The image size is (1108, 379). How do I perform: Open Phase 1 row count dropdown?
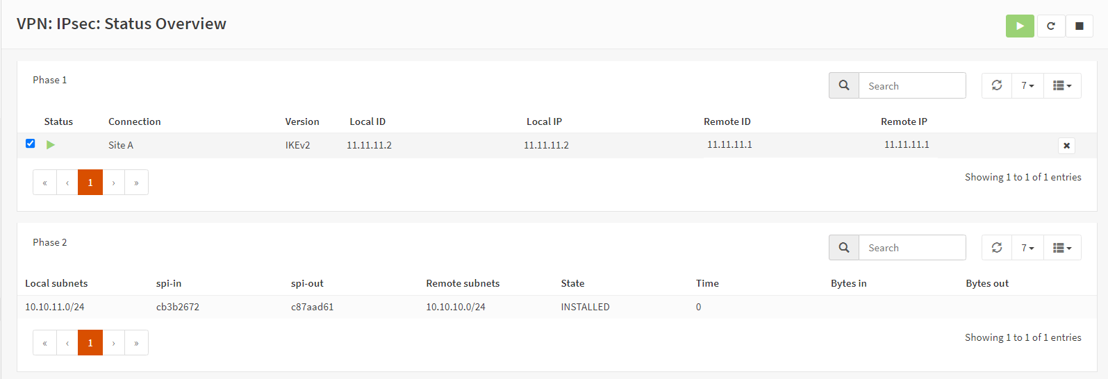coord(1027,85)
